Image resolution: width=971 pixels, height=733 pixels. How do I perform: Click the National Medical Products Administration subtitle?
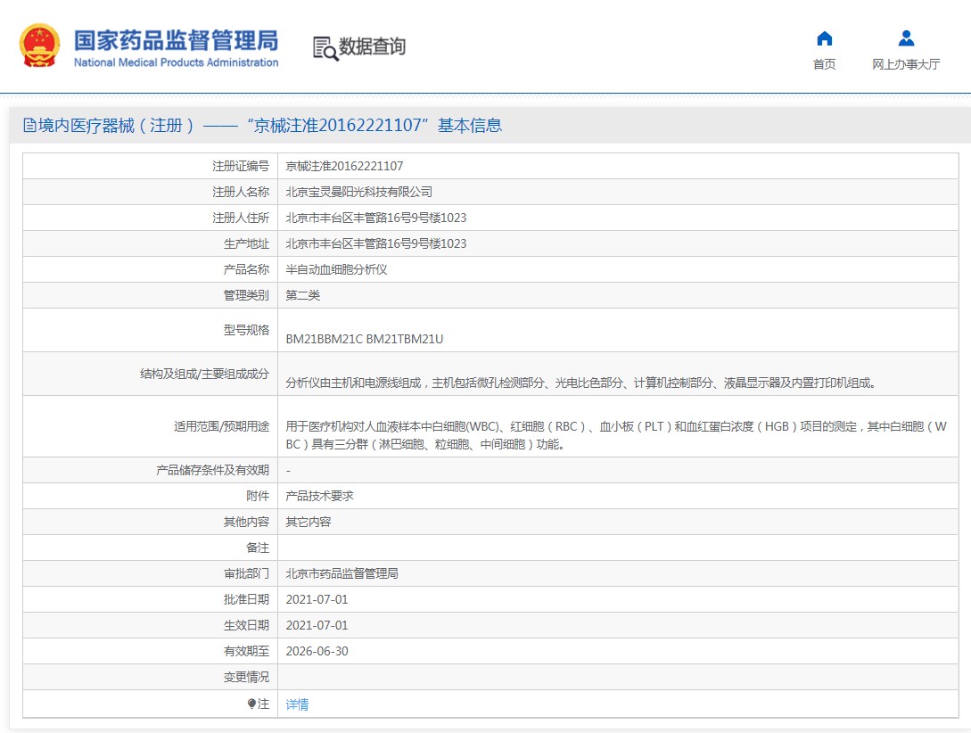(176, 62)
